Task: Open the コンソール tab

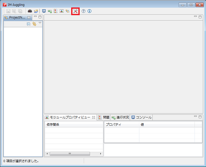Action: tap(141, 117)
